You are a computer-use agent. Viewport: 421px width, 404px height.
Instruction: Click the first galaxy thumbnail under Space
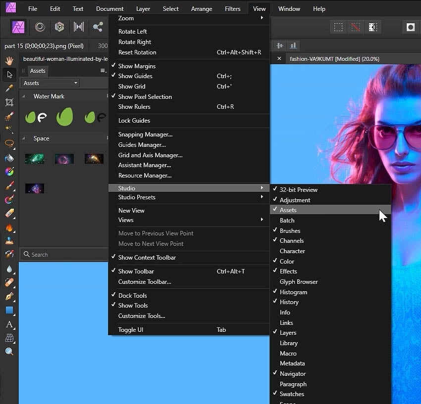pyautogui.click(x=34, y=159)
